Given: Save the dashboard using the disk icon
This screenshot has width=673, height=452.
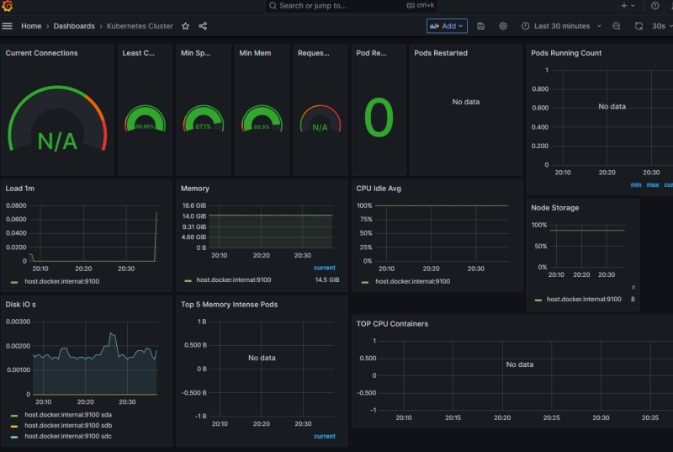Looking at the screenshot, I should [x=480, y=26].
